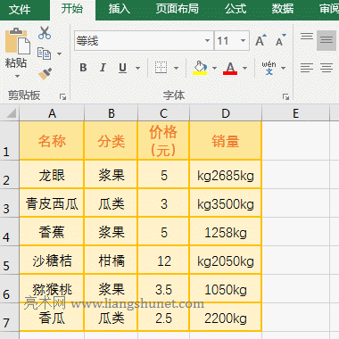Open the Copy dropdown arrow
Image resolution: width=339 pixels, height=339 pixels.
[59, 54]
